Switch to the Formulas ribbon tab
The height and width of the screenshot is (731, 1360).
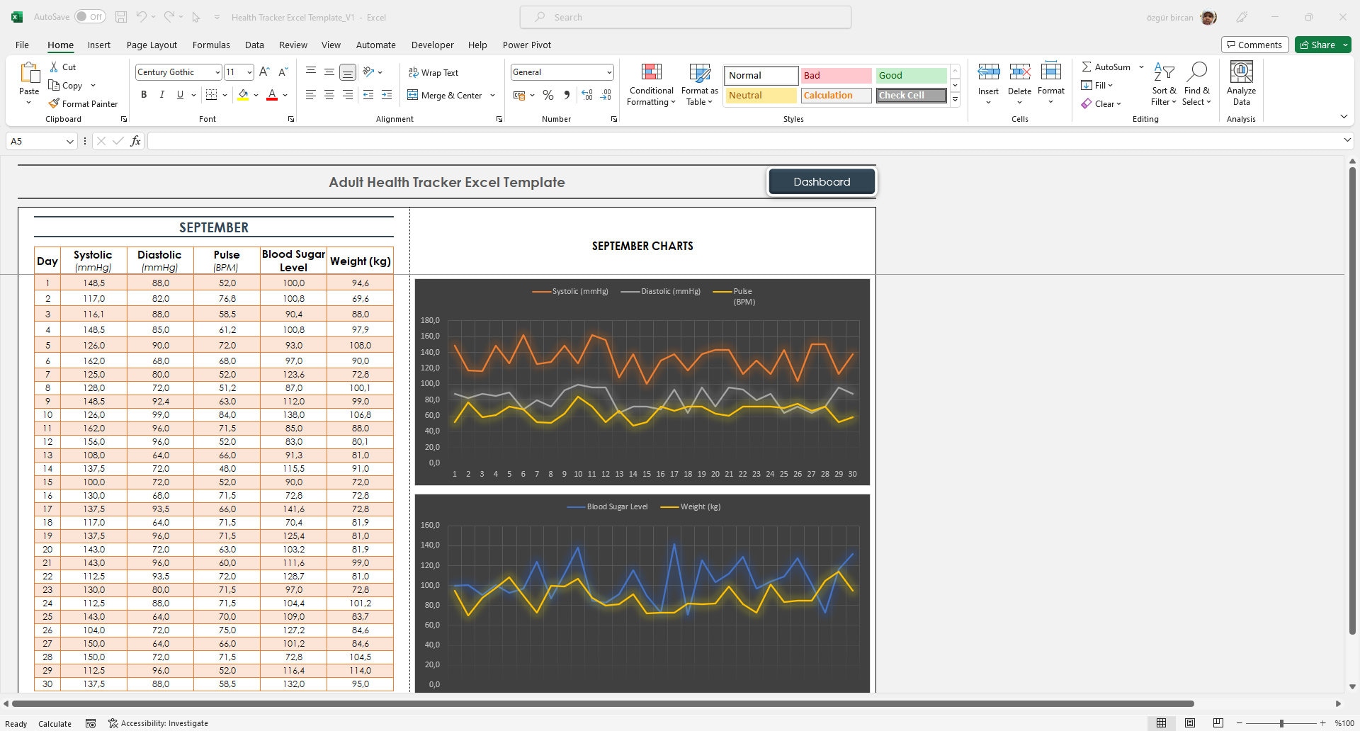pos(211,45)
